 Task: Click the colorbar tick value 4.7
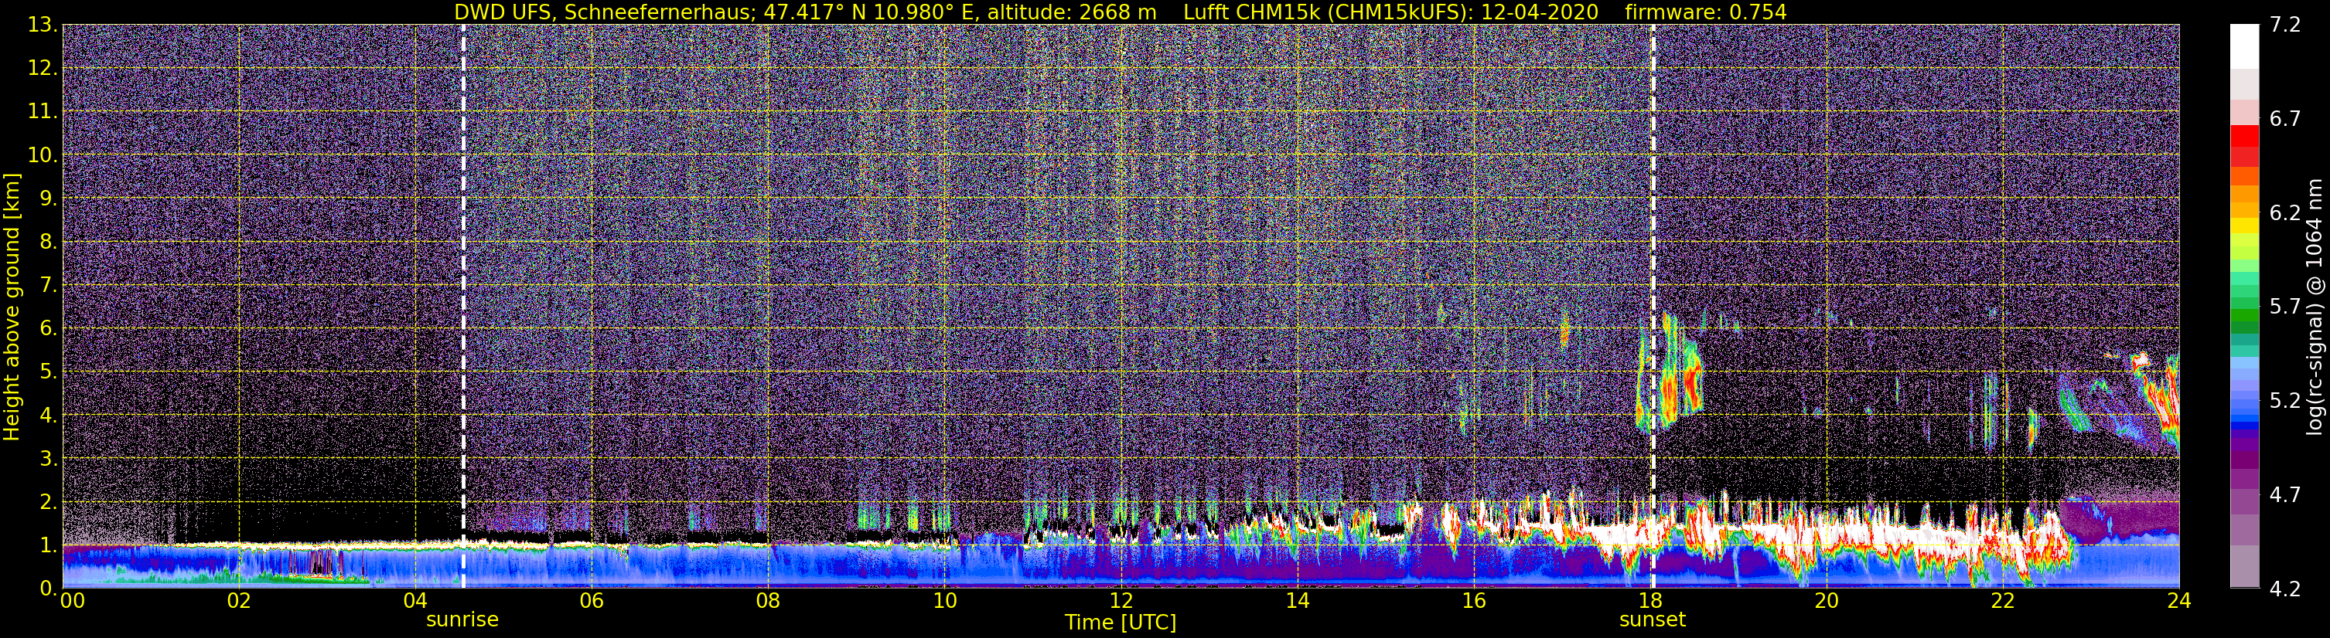(2285, 494)
